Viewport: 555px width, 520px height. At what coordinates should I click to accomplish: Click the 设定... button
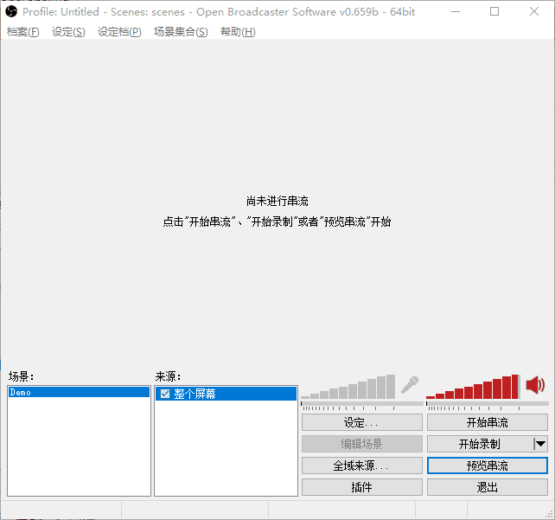[x=361, y=422]
